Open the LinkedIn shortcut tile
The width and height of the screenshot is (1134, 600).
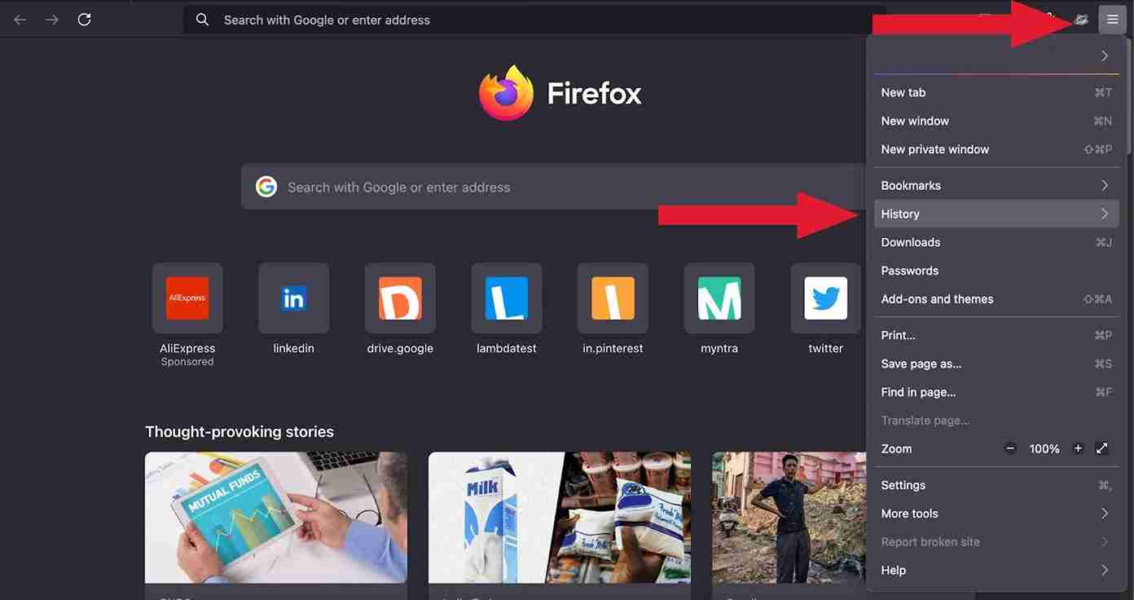293,298
